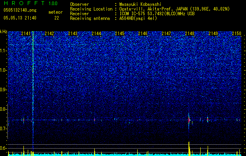
Task: Click the meteor label
Action: click(x=56, y=12)
